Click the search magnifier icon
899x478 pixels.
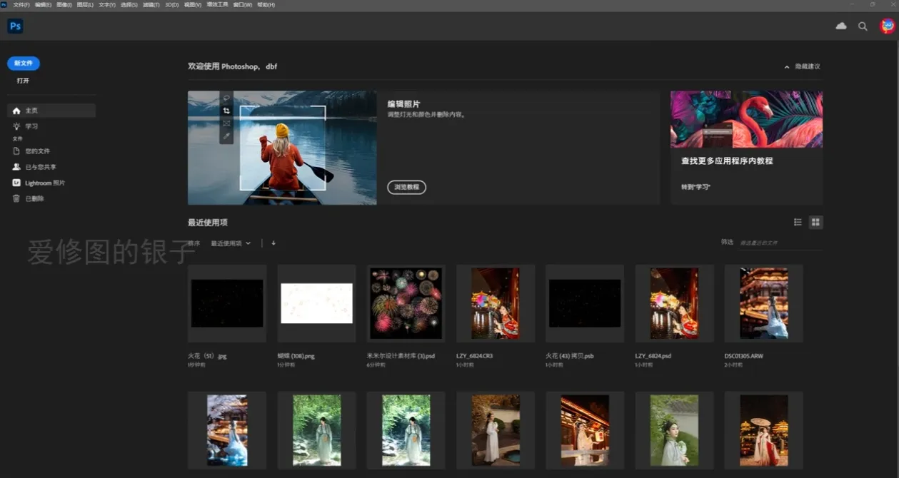[863, 26]
